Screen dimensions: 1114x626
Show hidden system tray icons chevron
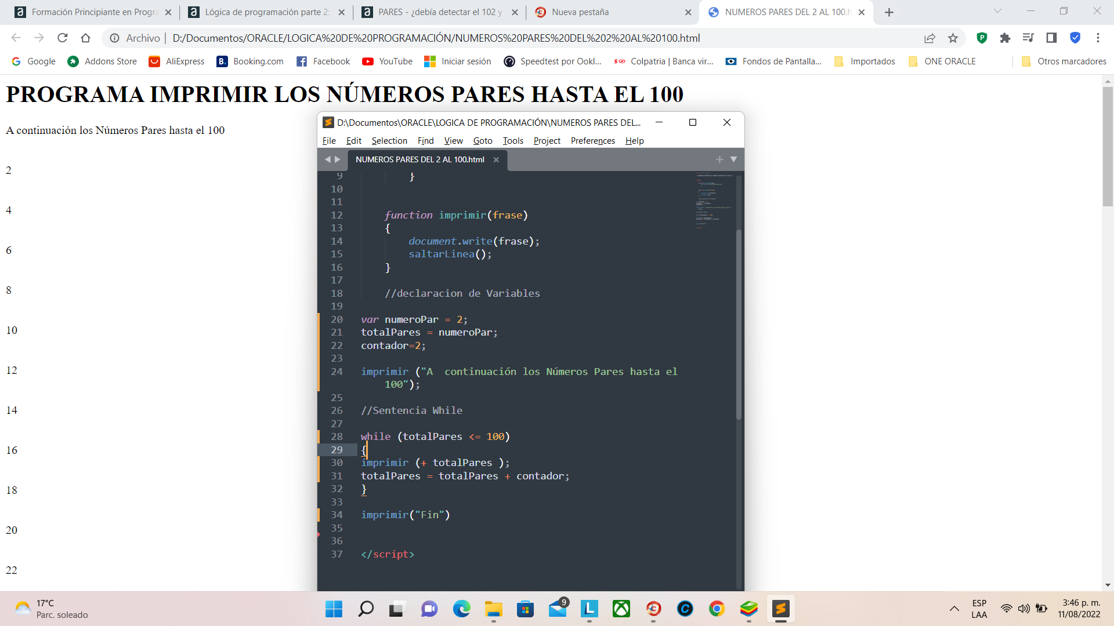coord(954,609)
